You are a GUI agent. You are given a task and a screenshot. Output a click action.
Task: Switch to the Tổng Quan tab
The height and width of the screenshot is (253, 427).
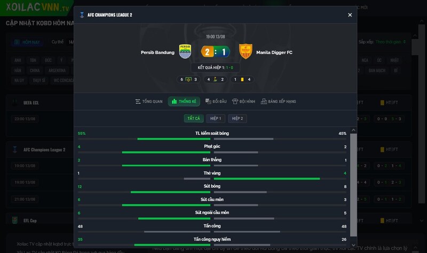pyautogui.click(x=149, y=101)
